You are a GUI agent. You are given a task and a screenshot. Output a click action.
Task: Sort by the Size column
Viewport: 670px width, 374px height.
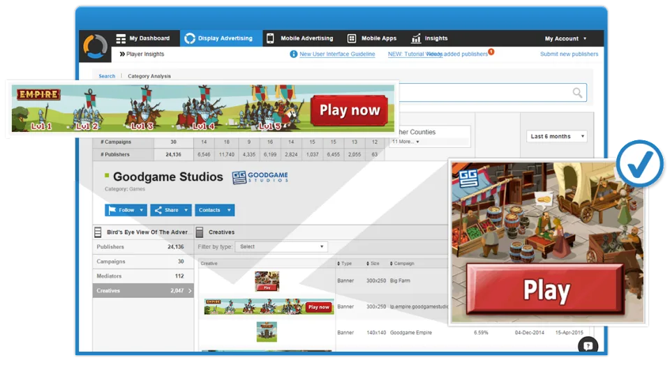373,263
